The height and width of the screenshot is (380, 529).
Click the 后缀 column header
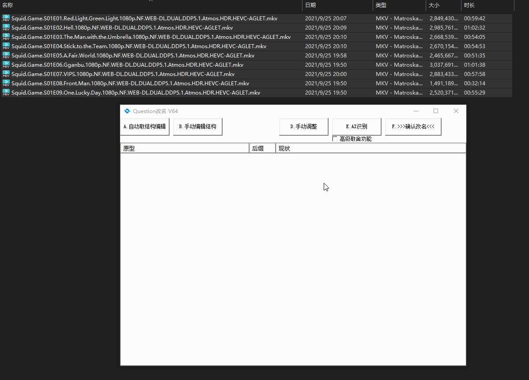tap(262, 148)
